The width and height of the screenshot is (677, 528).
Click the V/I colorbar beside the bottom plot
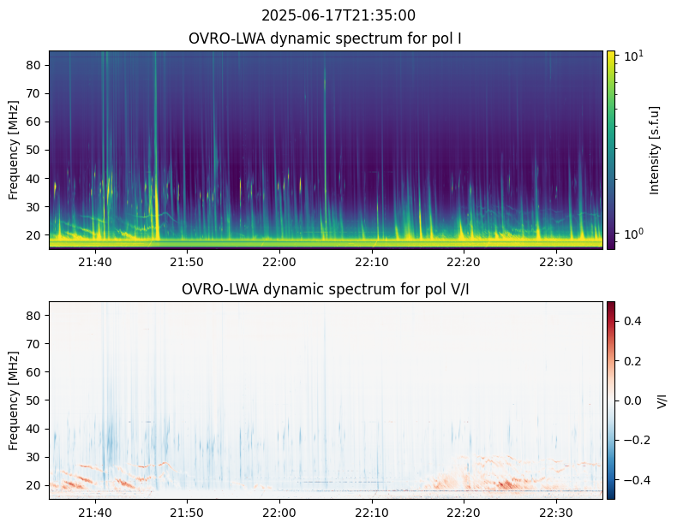(611, 400)
